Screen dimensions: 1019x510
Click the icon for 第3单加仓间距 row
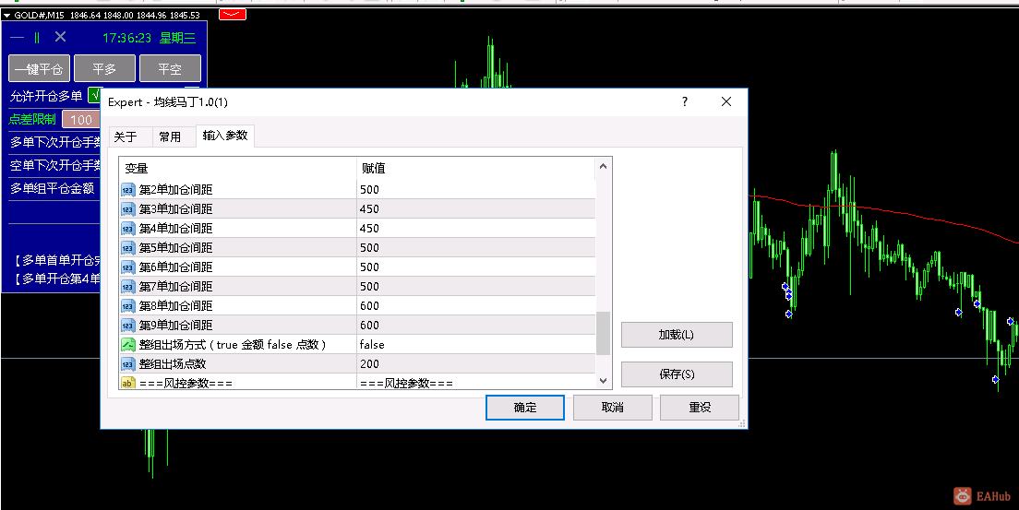point(128,209)
